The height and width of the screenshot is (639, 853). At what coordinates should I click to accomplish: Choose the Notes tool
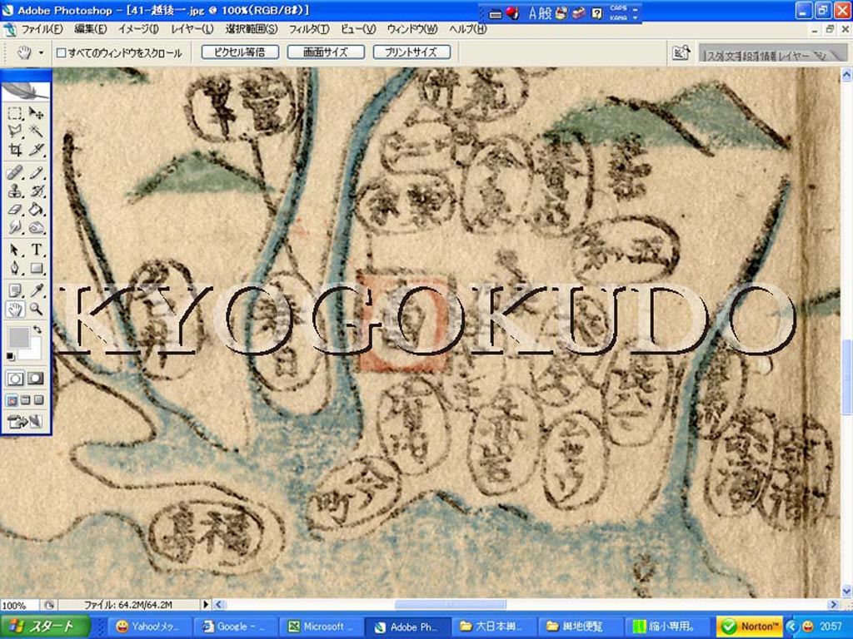pos(15,291)
